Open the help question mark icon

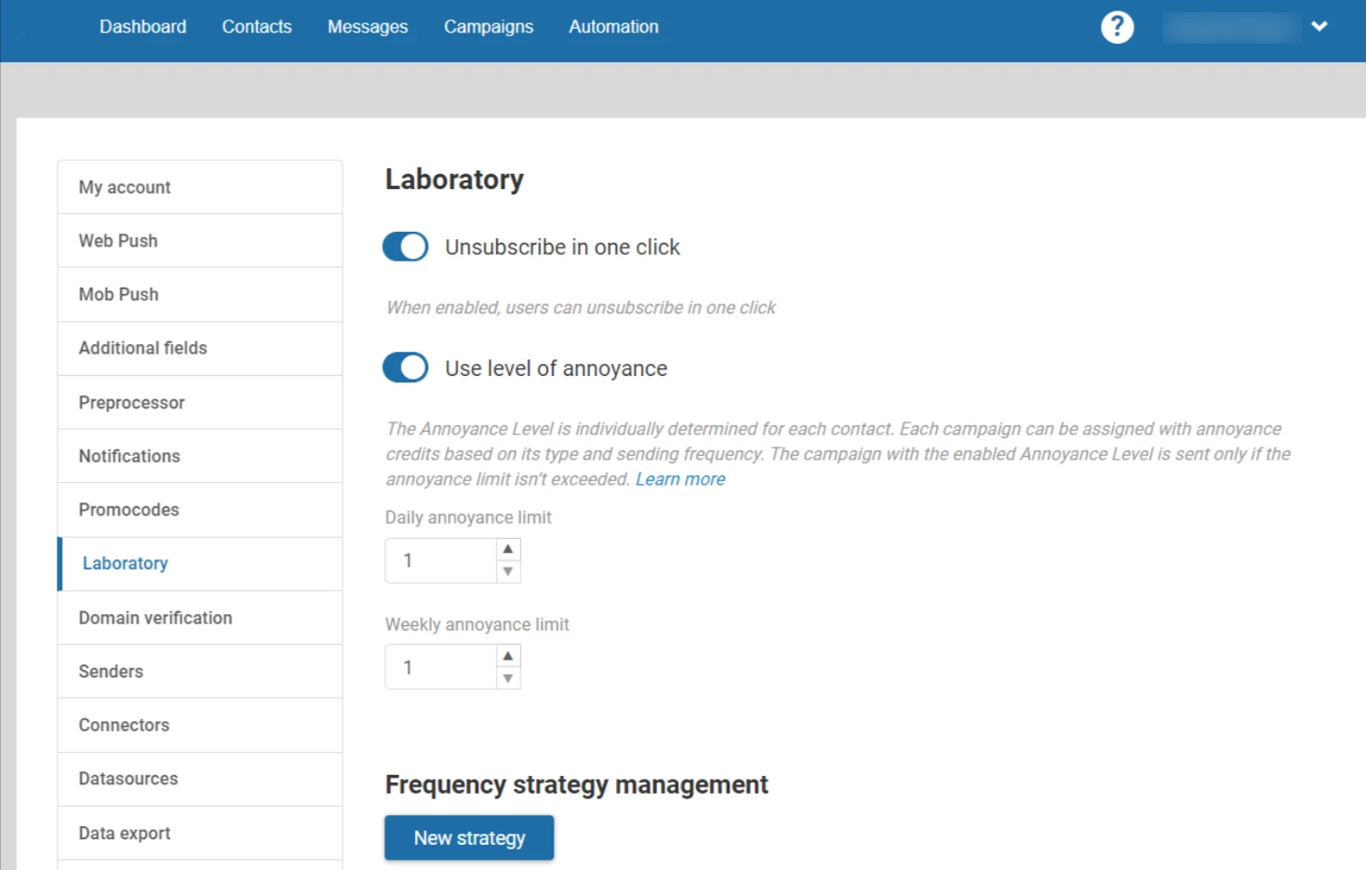(1117, 27)
